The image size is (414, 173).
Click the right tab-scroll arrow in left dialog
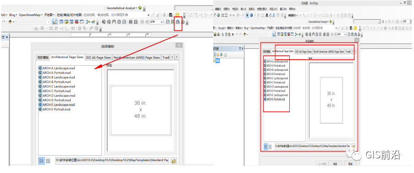point(177,57)
